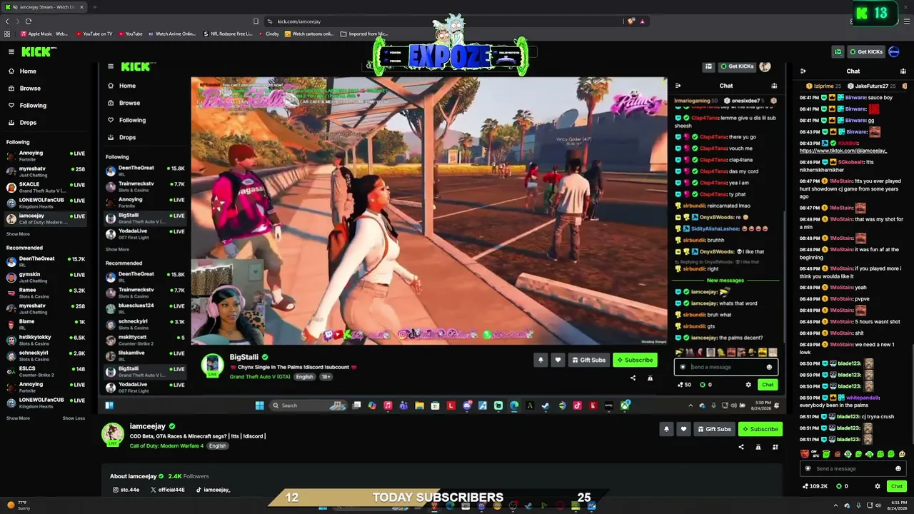
Task: Subscribe to BigStalli in the embedded stream
Action: click(x=635, y=360)
